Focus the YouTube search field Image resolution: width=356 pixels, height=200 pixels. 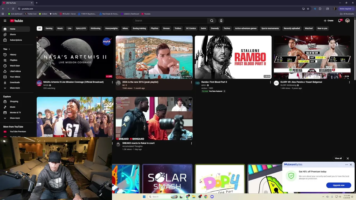pos(170,21)
